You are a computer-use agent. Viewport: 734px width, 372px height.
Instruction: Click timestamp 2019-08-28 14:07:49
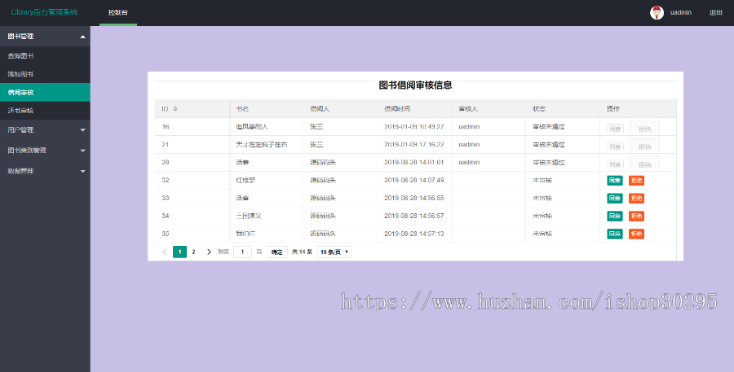click(x=413, y=180)
